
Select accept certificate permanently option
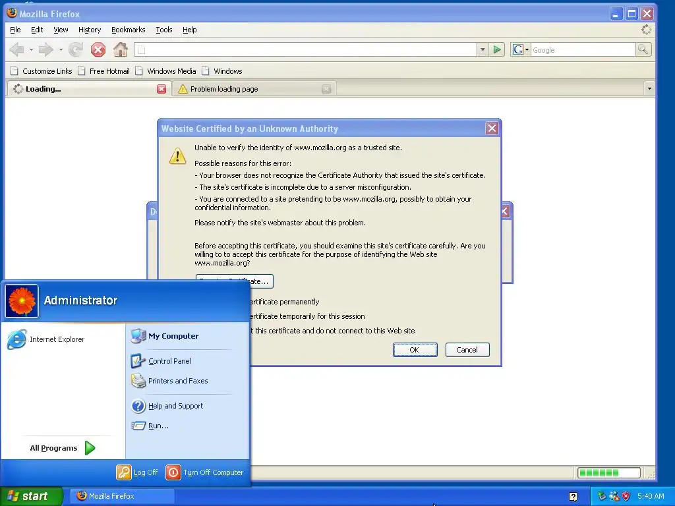tap(285, 302)
